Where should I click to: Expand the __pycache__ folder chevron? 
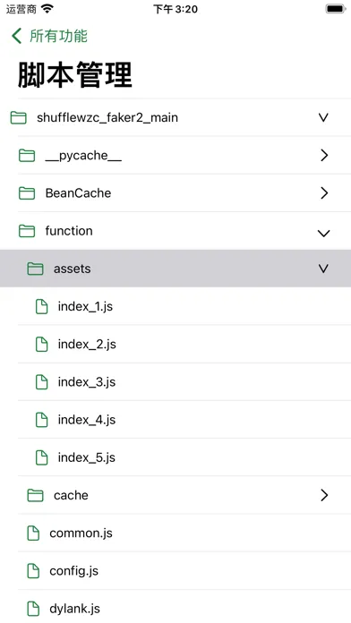coord(324,156)
